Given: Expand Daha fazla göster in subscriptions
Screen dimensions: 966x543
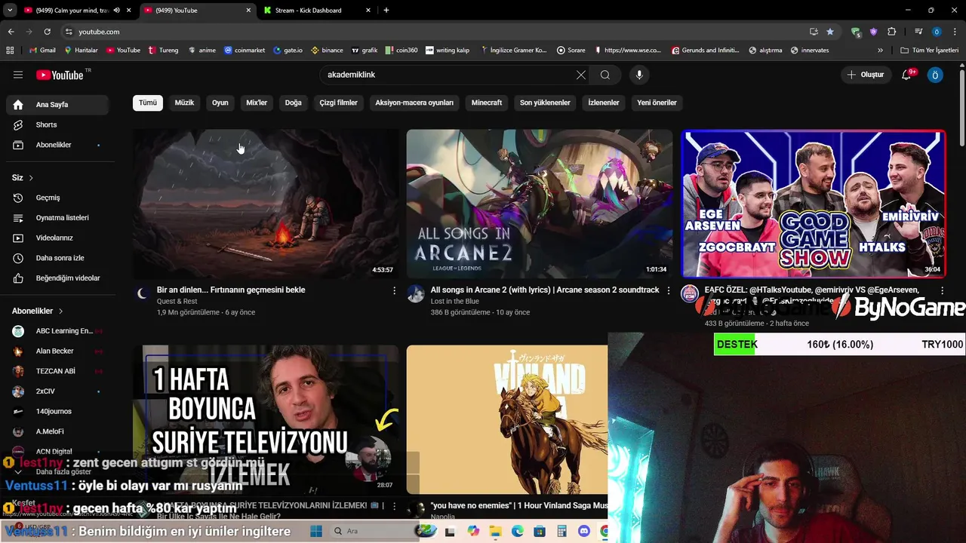Looking at the screenshot, I should coord(57,471).
